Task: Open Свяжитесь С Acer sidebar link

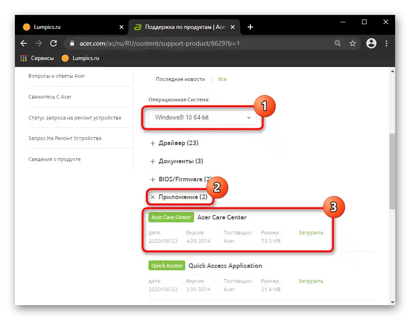Action: [50, 97]
